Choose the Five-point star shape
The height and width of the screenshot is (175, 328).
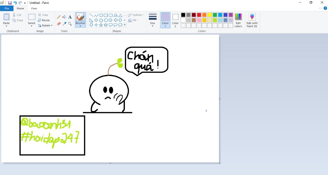pyautogui.click(x=101, y=25)
